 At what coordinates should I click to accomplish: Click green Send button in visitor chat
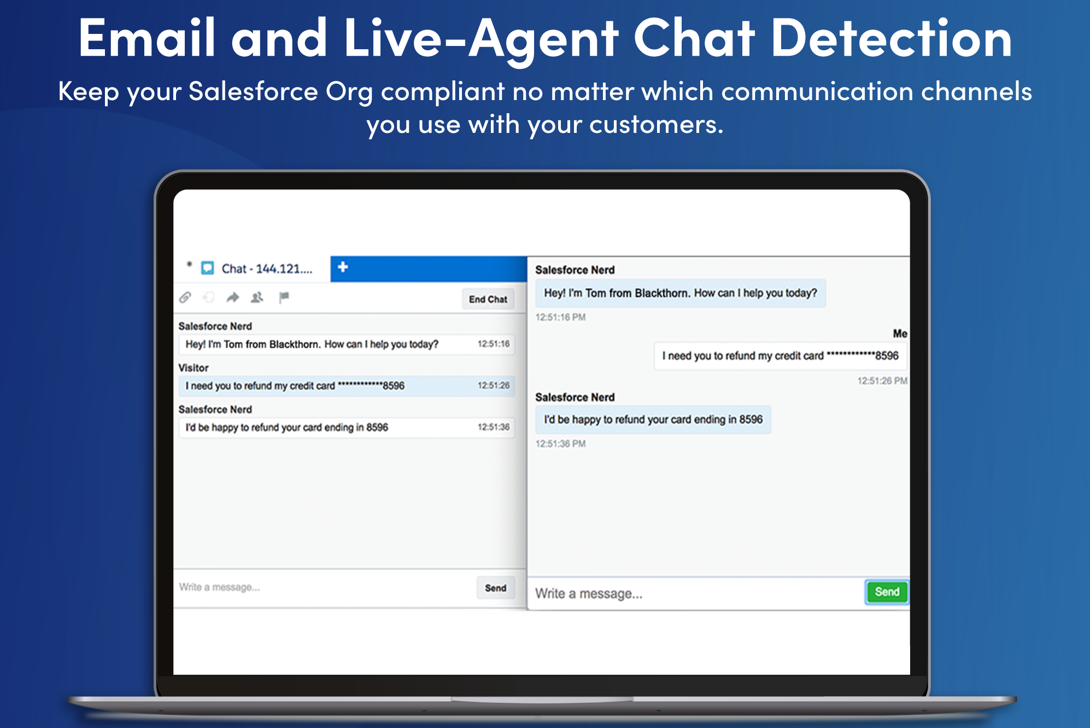(887, 592)
